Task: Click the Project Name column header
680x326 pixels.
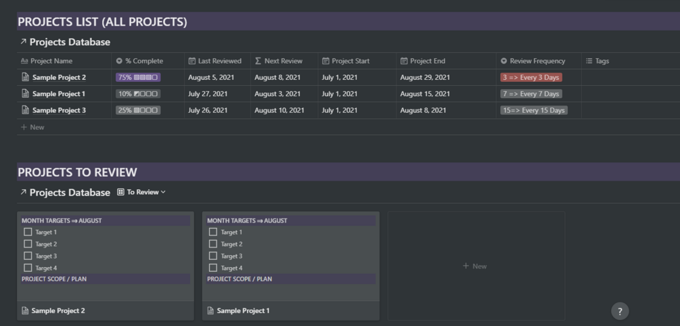Action: (51, 61)
